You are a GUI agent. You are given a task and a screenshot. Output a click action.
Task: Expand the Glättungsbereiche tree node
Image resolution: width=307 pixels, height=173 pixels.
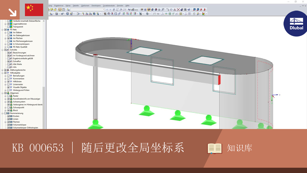click(2, 70)
